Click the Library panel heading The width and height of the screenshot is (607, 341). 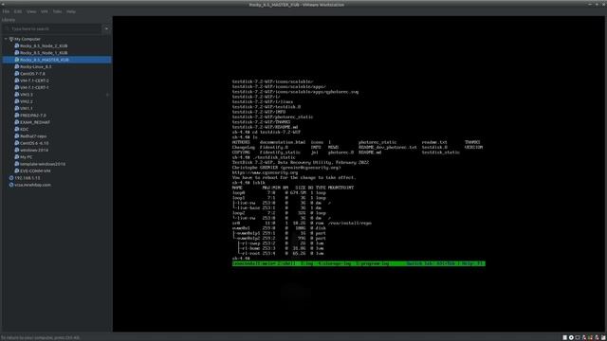point(9,20)
